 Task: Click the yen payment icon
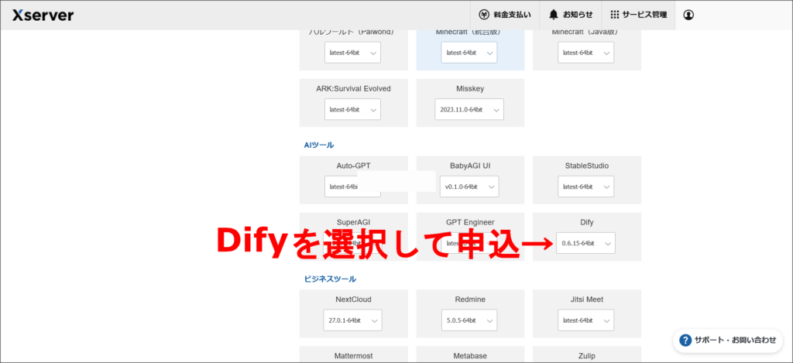[x=484, y=15]
